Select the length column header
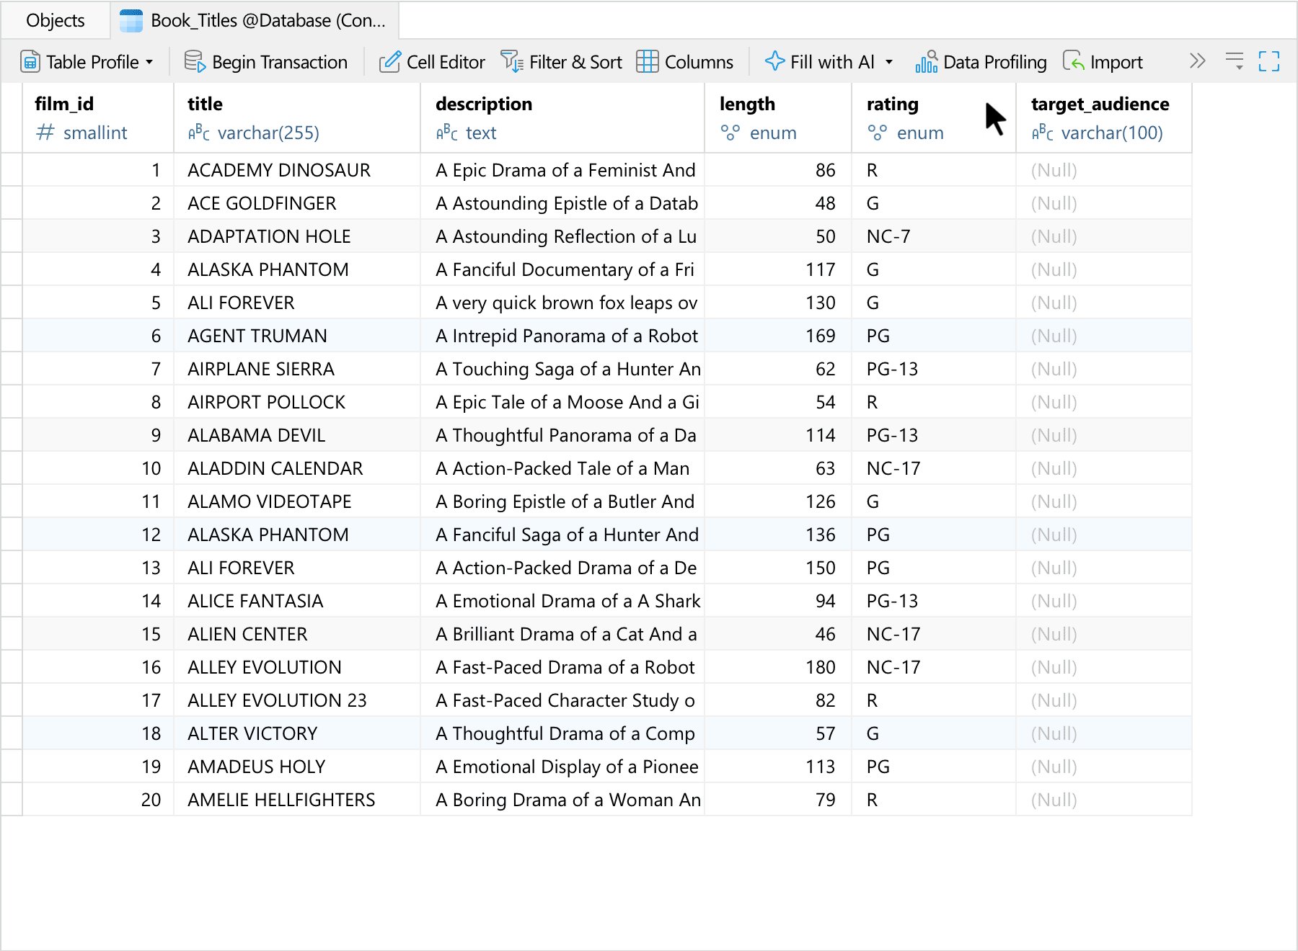Viewport: 1298px width, 951px height. point(778,118)
